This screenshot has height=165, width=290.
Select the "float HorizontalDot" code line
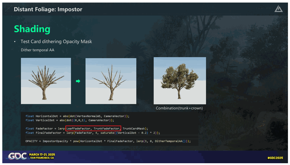click(x=77, y=116)
